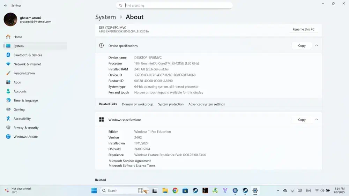Copy the Windows specifications
349x196 pixels.
point(302,120)
